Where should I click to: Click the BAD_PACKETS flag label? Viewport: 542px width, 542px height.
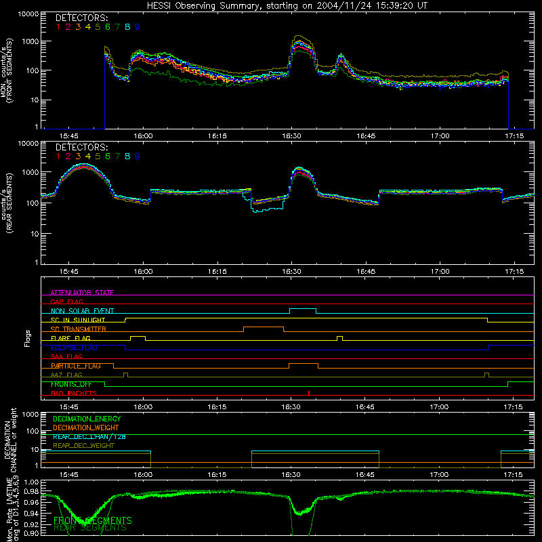pos(74,393)
